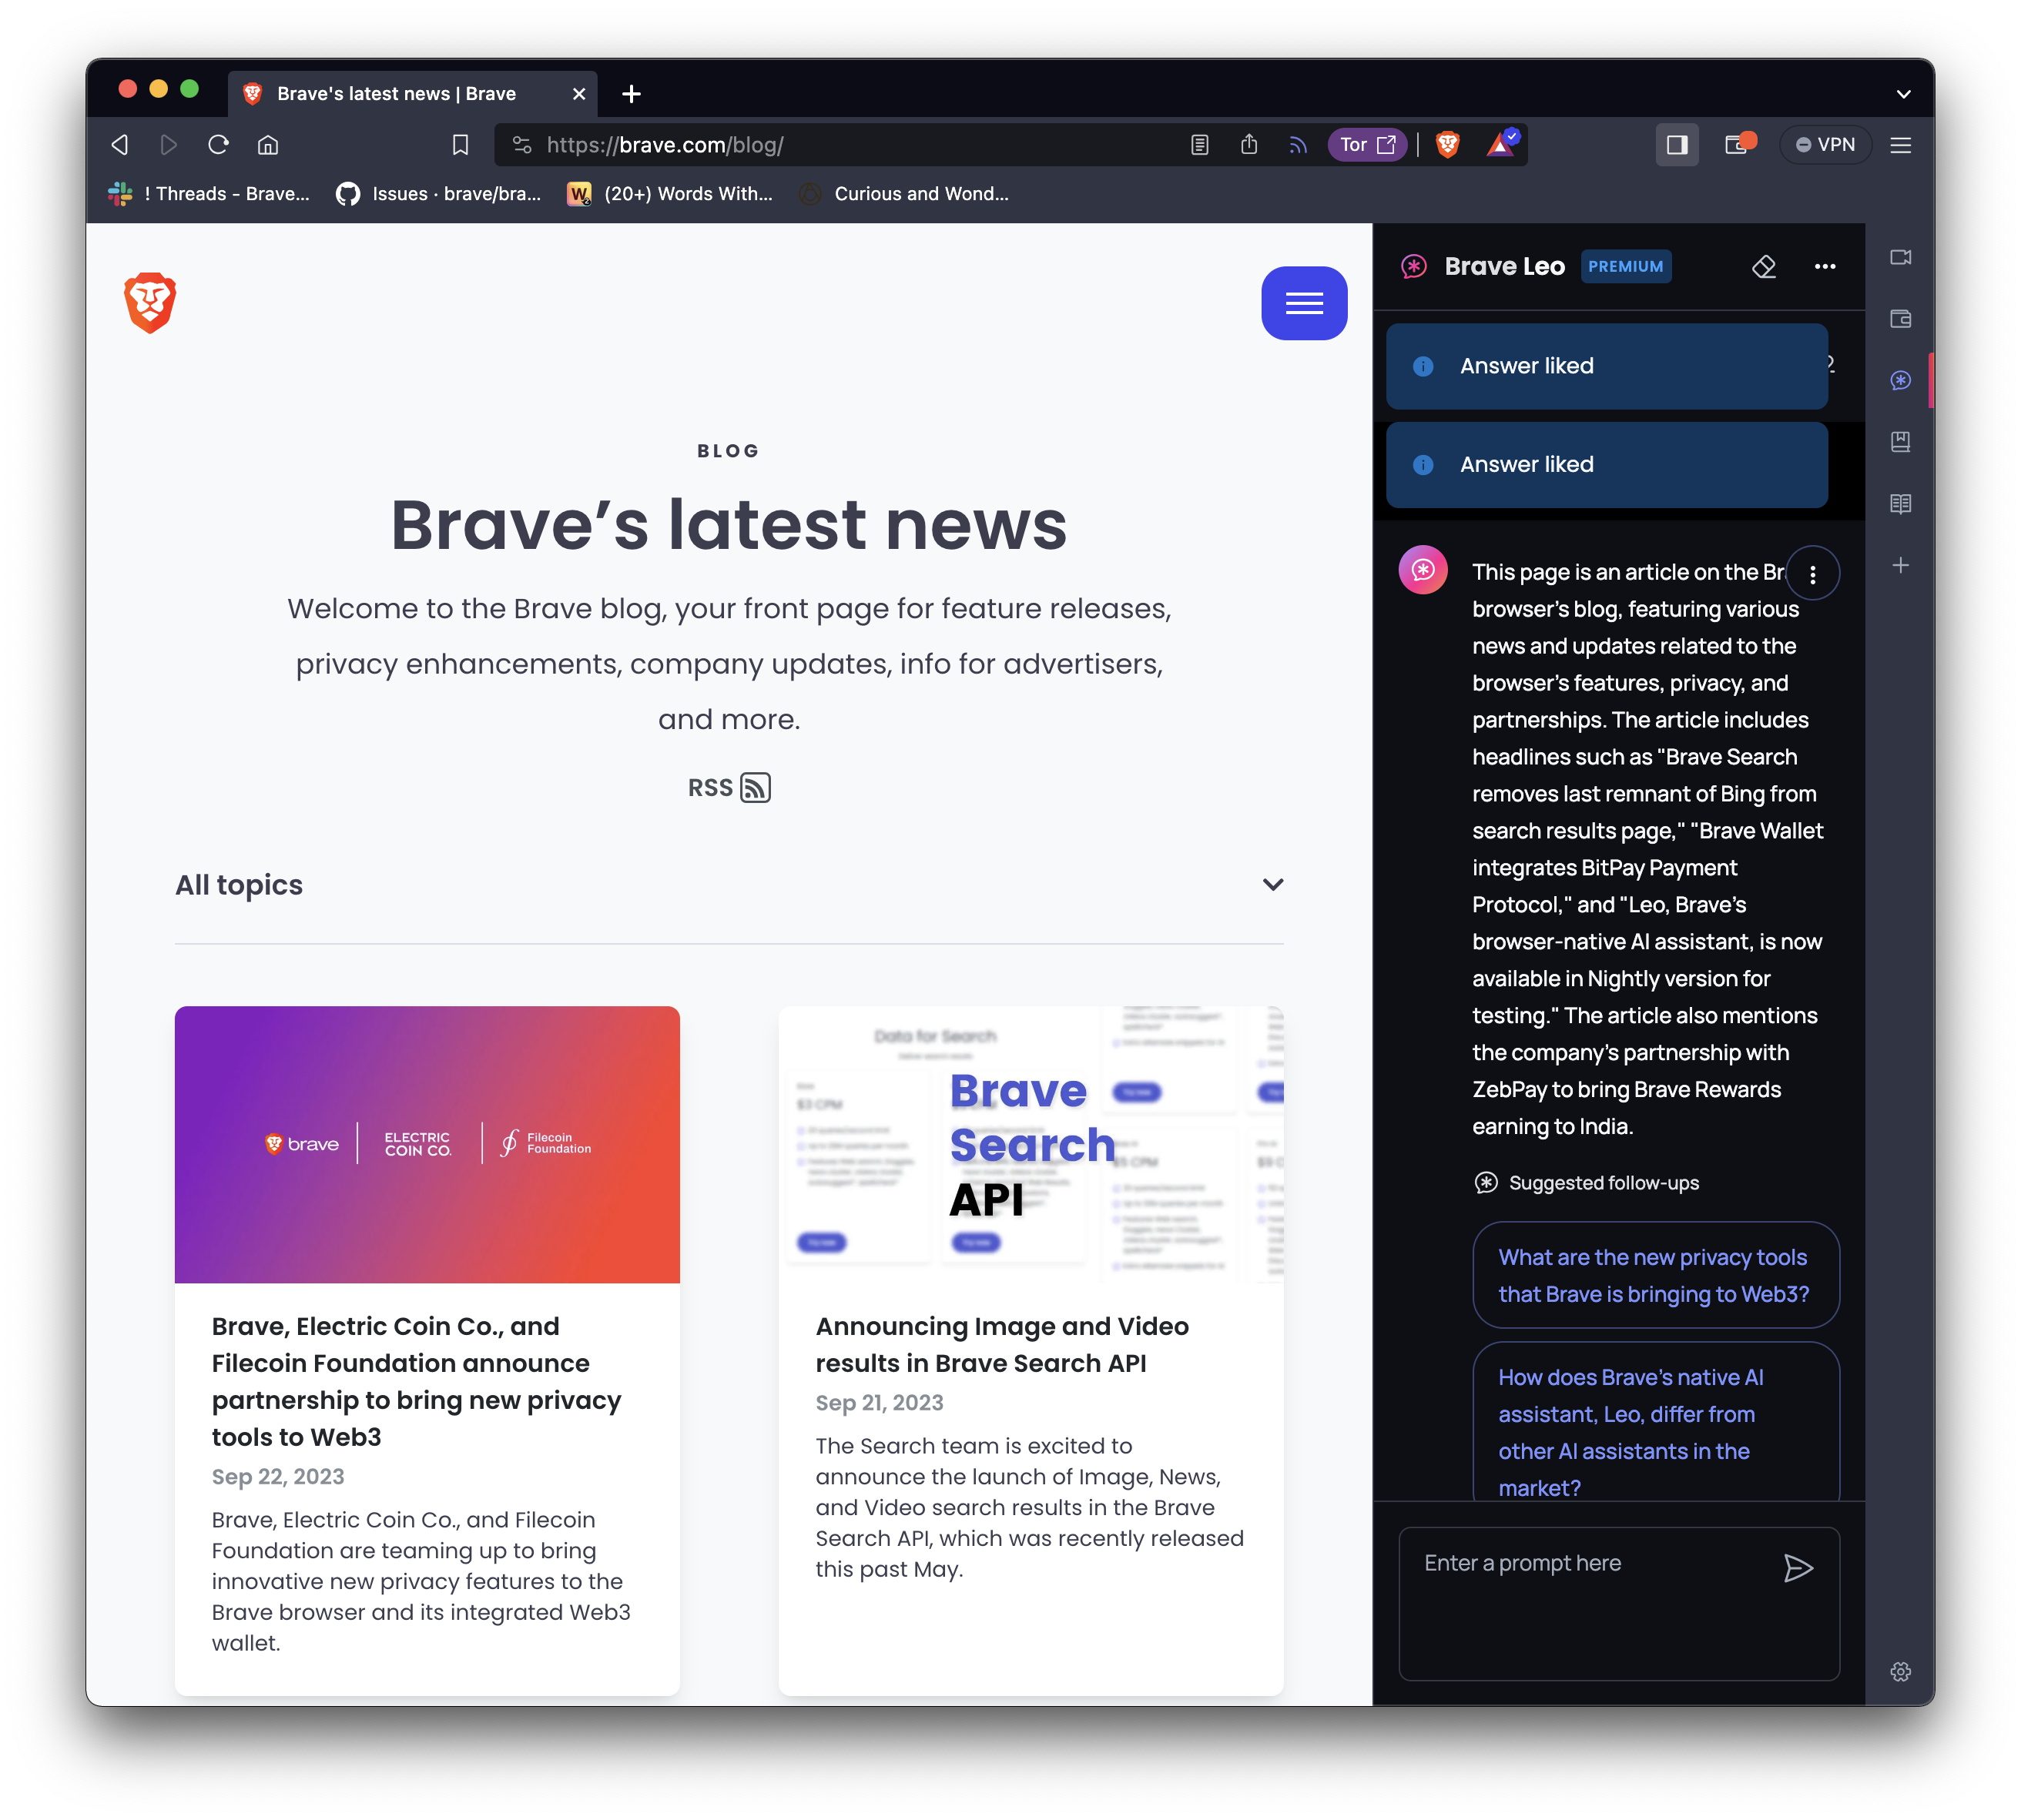Open the Brave Shields lion icon

point(1446,145)
